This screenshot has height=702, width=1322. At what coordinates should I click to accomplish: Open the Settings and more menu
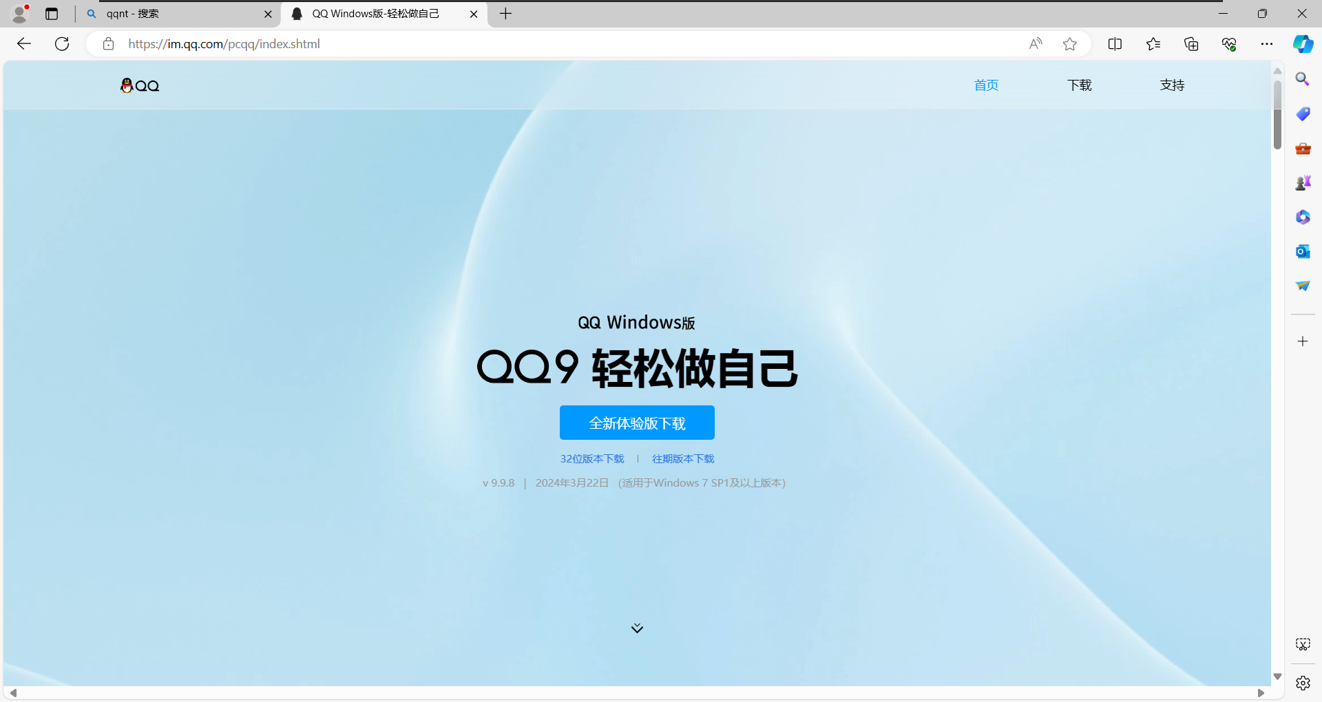point(1267,44)
